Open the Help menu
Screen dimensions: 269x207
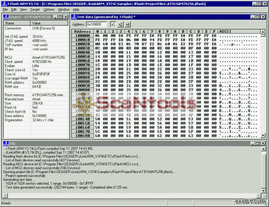[76, 9]
